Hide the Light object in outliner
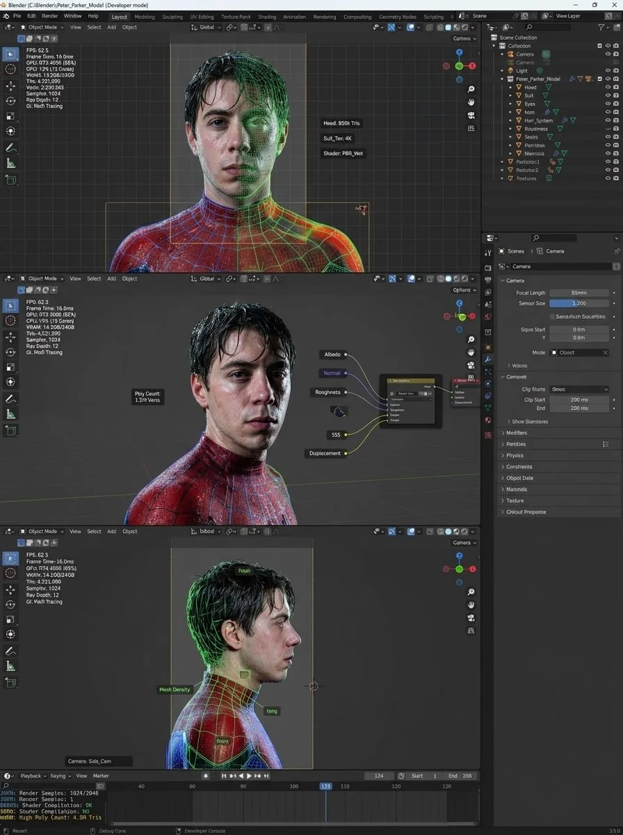The height and width of the screenshot is (835, 623). (x=608, y=70)
